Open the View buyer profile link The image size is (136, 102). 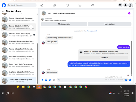point(92,31)
